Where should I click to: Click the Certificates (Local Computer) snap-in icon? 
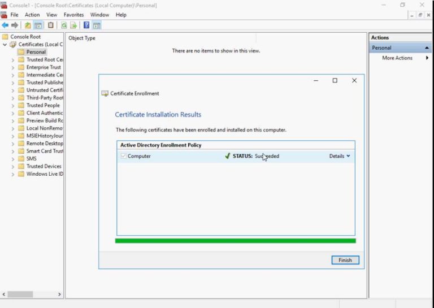pyautogui.click(x=13, y=44)
